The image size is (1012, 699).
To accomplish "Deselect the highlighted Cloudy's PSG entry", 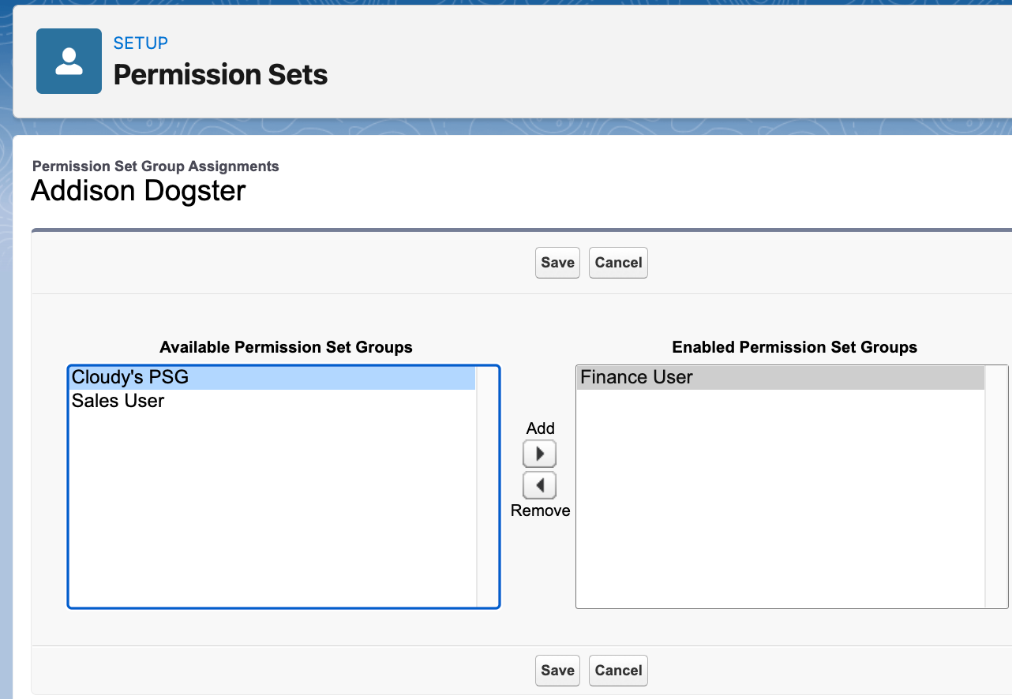I will [x=237, y=377].
